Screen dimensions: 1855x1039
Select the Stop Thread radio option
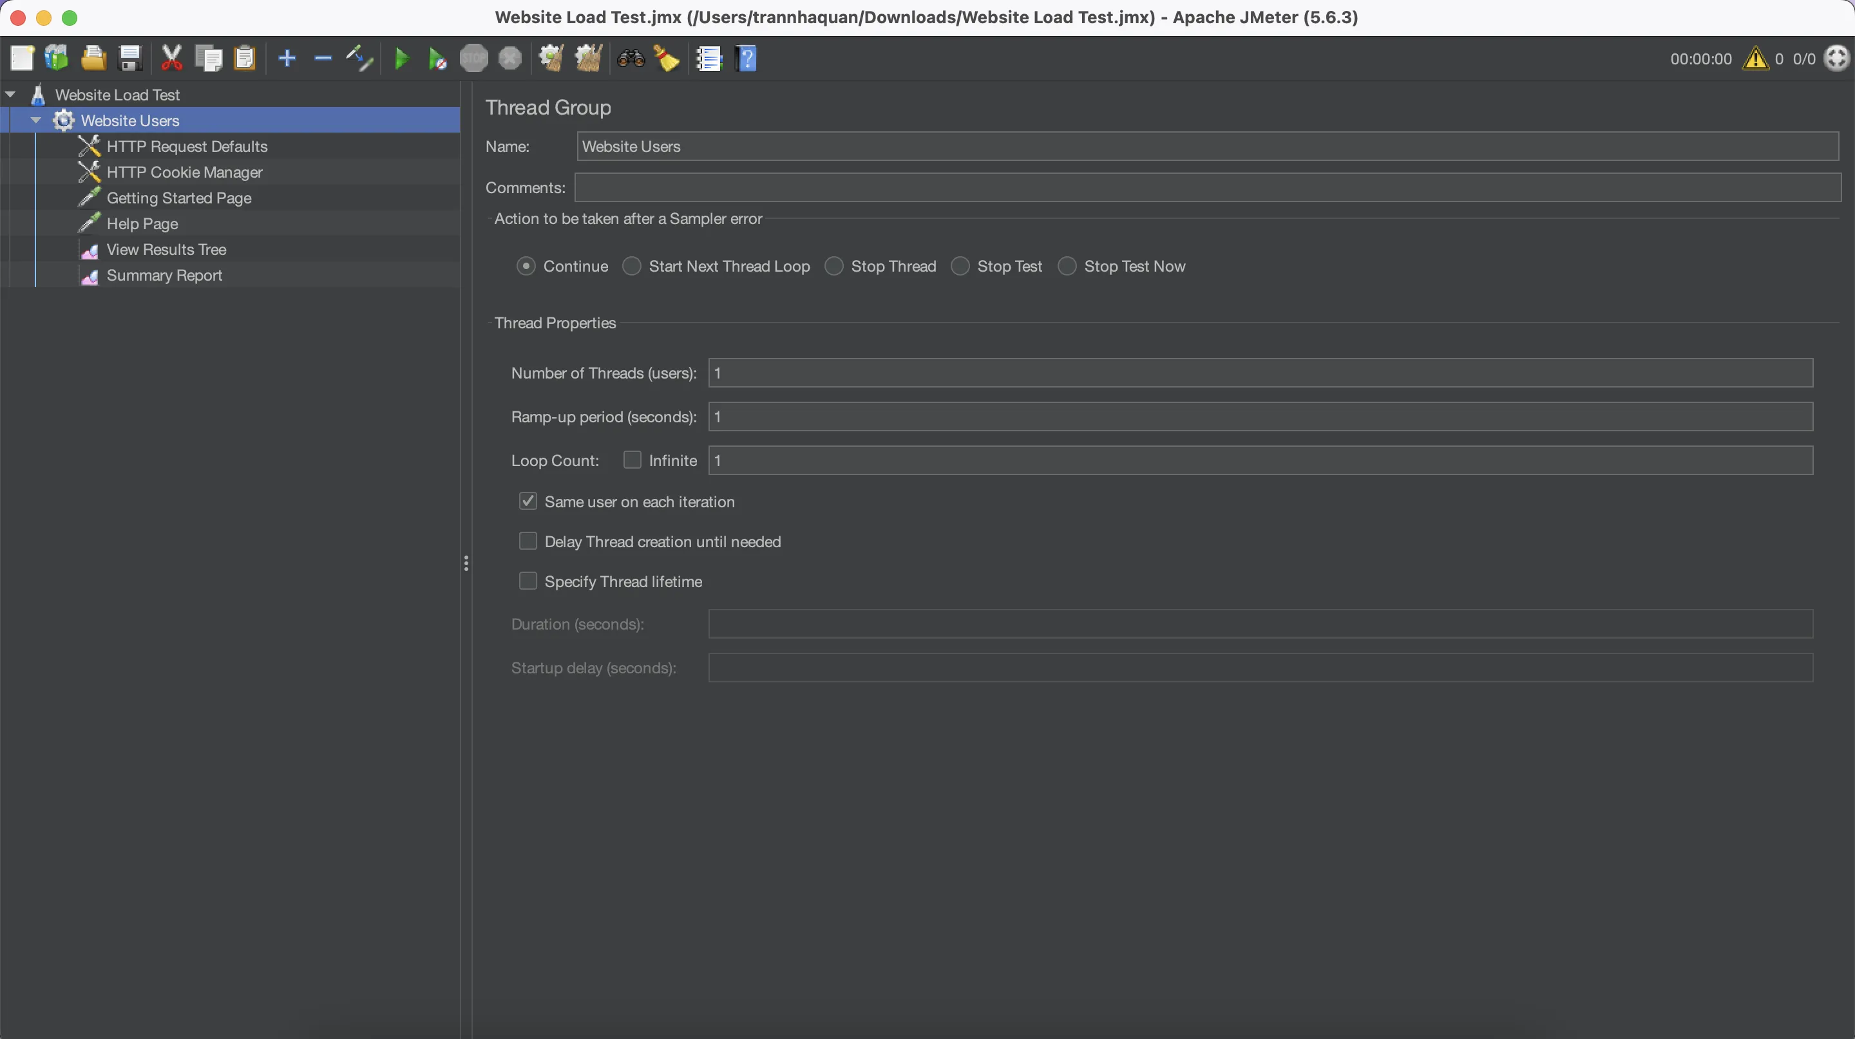(834, 267)
